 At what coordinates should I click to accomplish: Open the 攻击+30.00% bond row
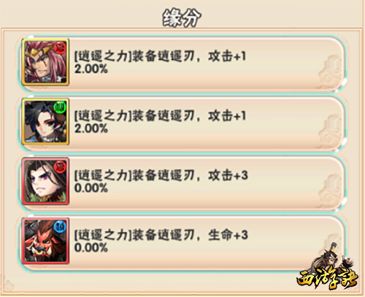(182, 183)
